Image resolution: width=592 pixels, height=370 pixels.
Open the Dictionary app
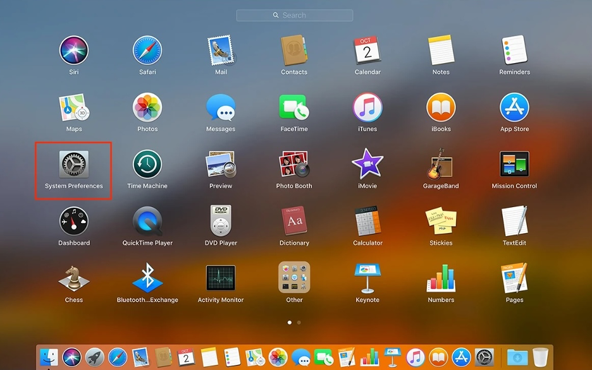pos(294,221)
